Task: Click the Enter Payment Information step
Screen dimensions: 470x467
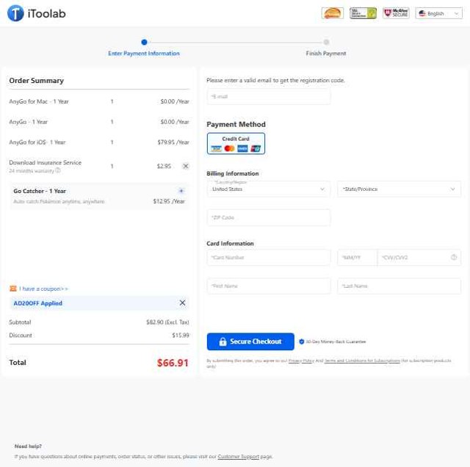Action: click(144, 54)
